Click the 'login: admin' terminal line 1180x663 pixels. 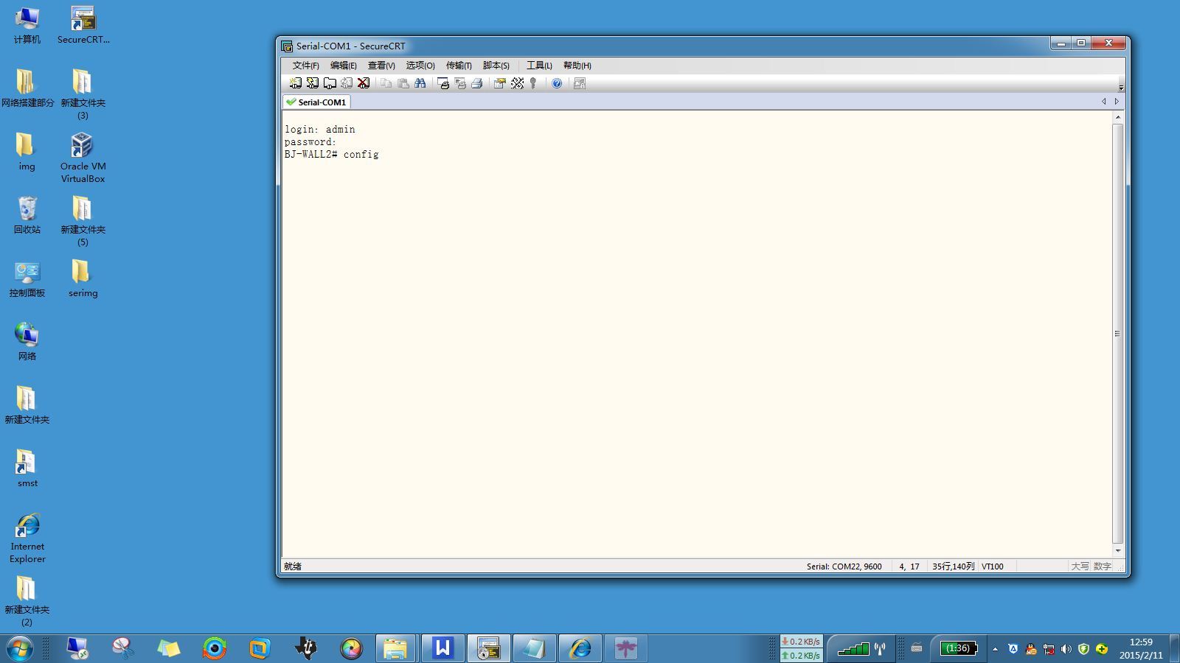tap(319, 130)
